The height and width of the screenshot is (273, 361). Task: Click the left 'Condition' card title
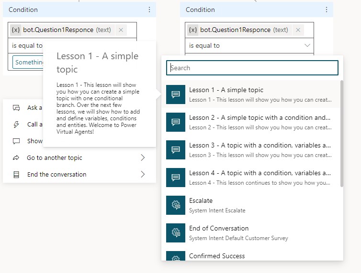point(23,10)
